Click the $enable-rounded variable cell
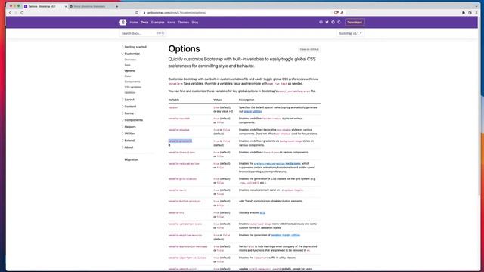Screen dimensions: 484x272 point(179,119)
